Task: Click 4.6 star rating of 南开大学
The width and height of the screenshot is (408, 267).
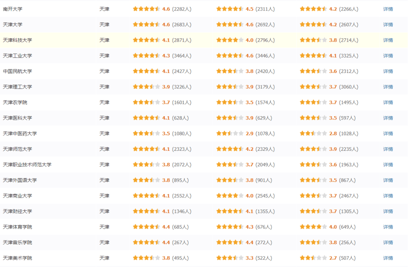Action: pyautogui.click(x=146, y=9)
